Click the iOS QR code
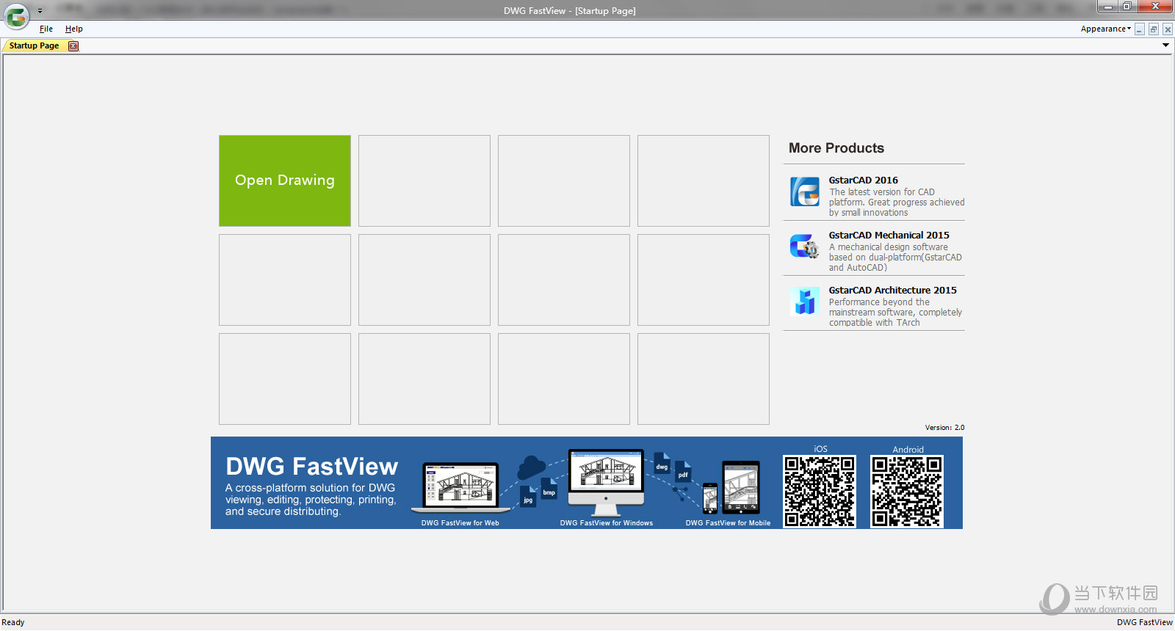Screen dimensions: 1175x631 tap(820, 491)
